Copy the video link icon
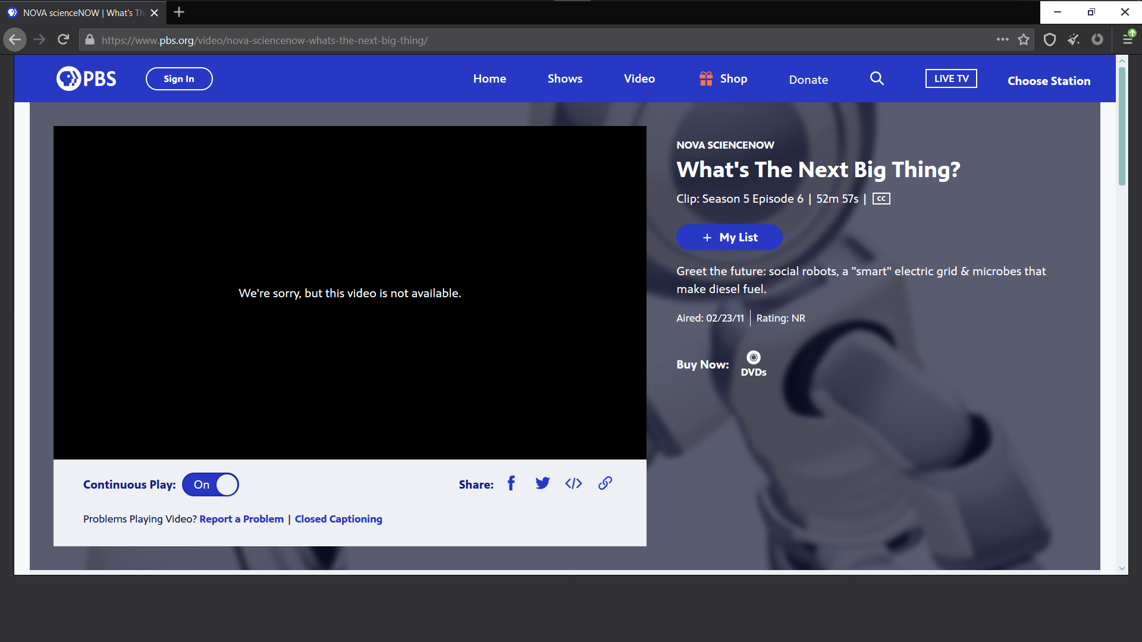 pyautogui.click(x=605, y=483)
